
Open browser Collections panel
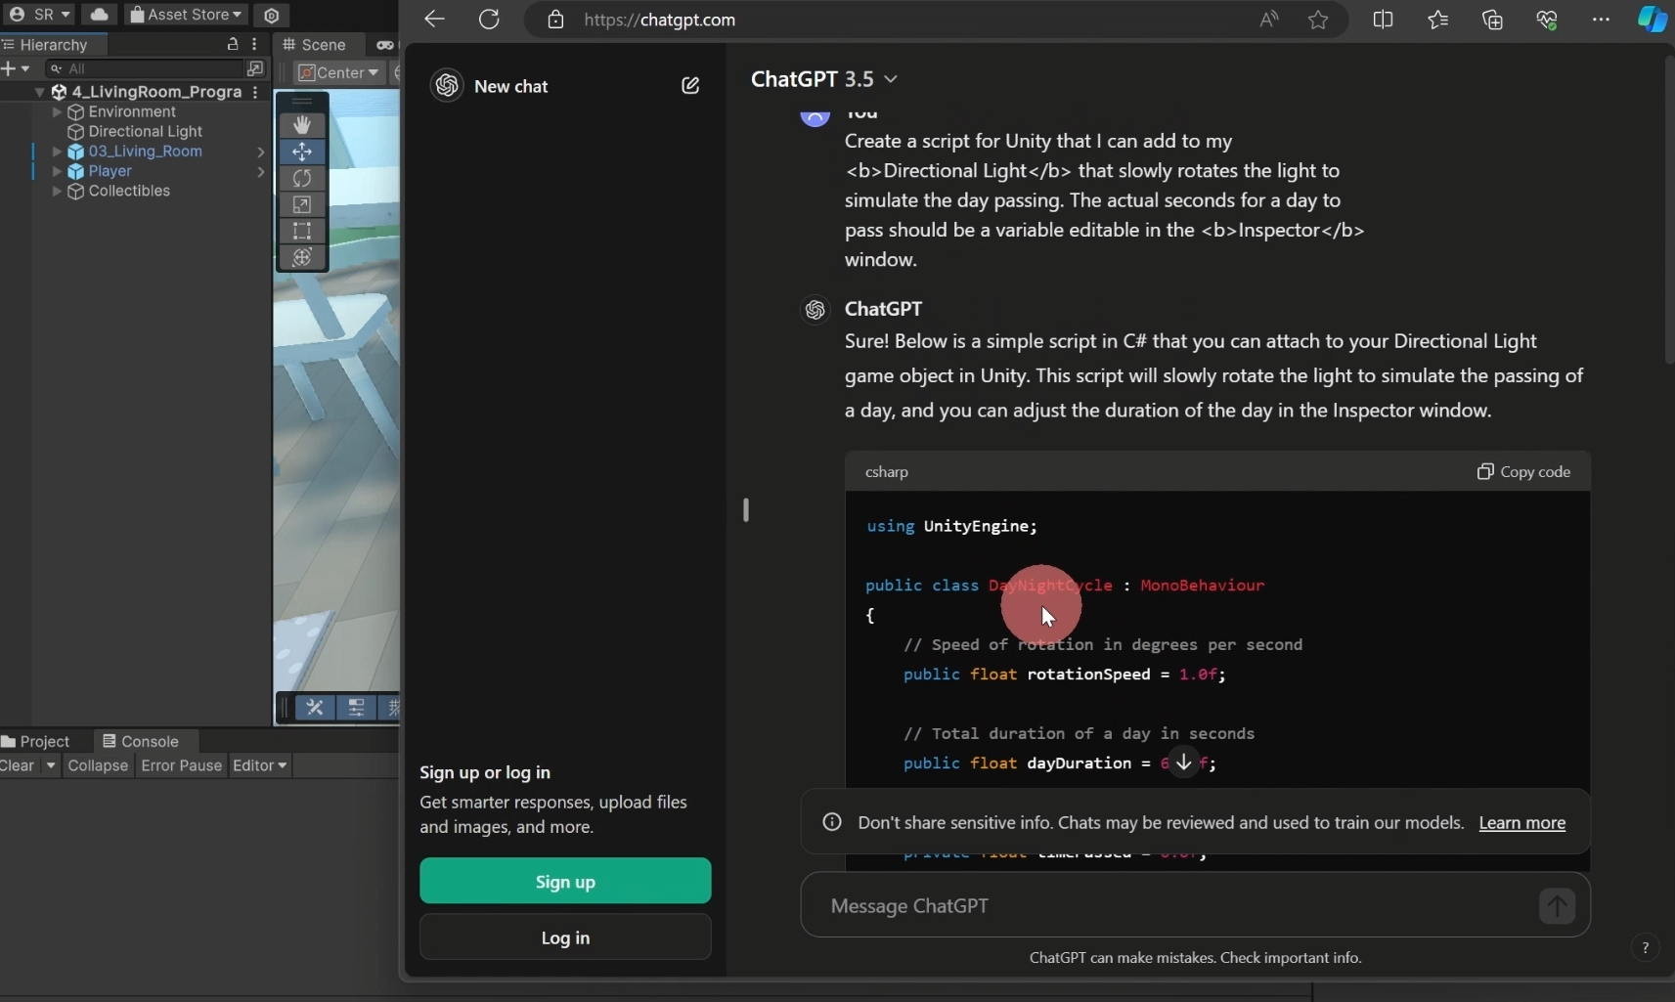(x=1492, y=20)
